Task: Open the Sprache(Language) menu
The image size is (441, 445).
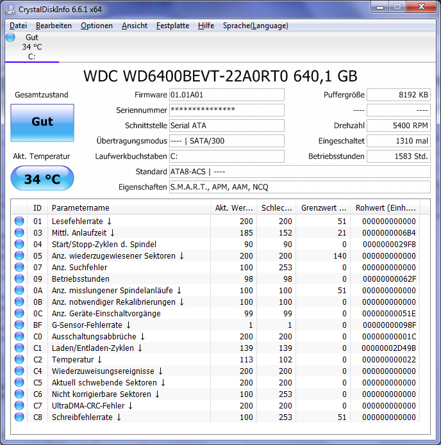Action: point(256,26)
